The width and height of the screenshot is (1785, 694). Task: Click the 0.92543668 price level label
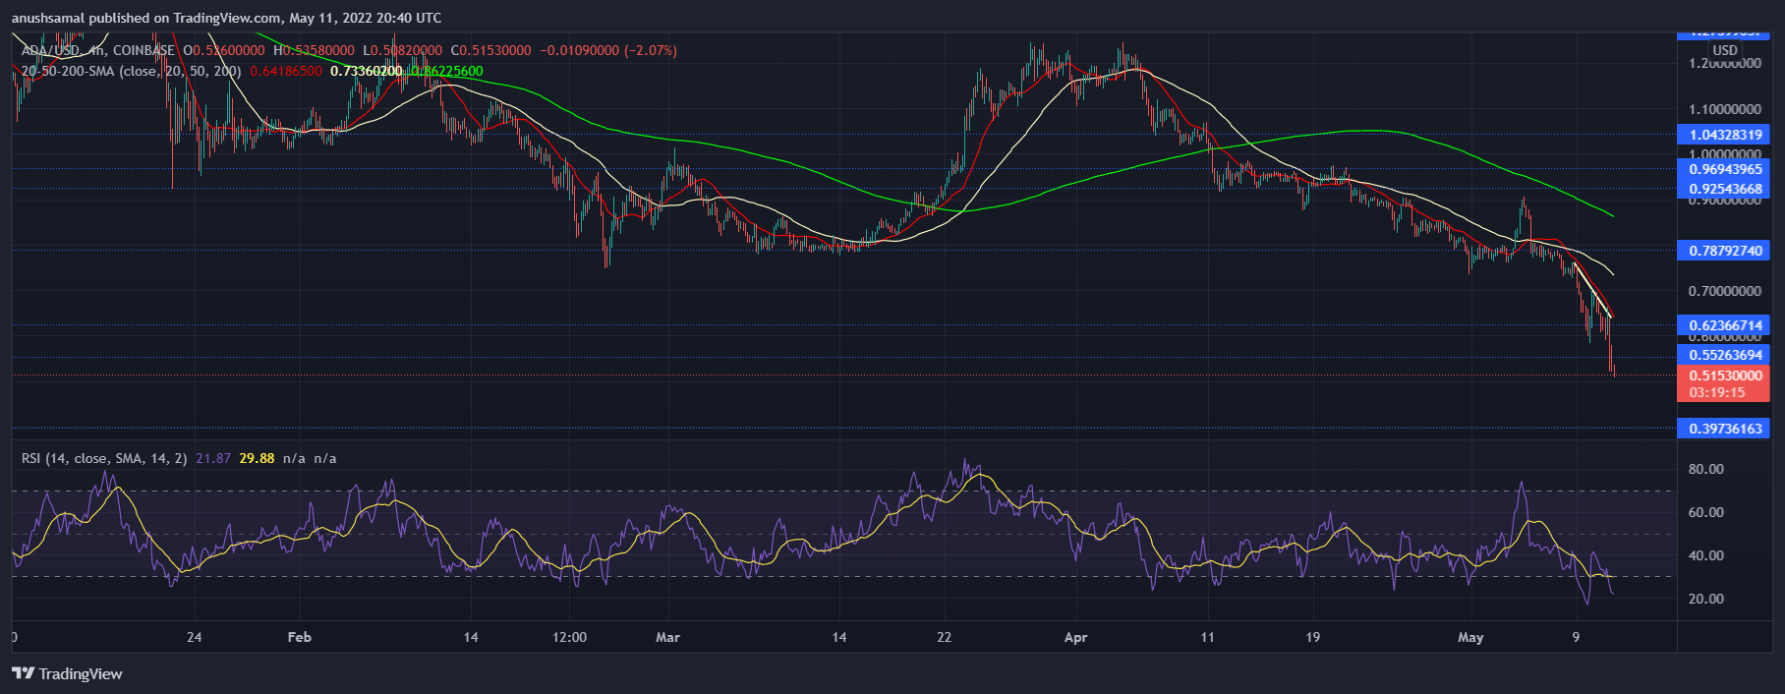(x=1725, y=189)
